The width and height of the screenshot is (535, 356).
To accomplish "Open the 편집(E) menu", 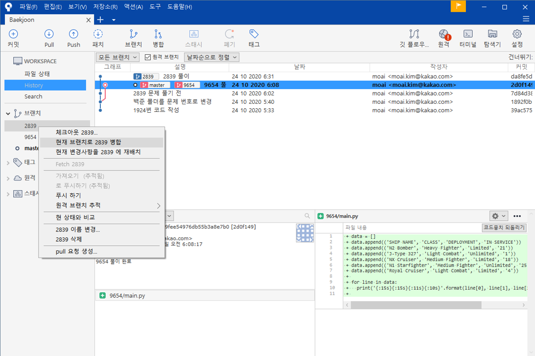I will click(53, 7).
